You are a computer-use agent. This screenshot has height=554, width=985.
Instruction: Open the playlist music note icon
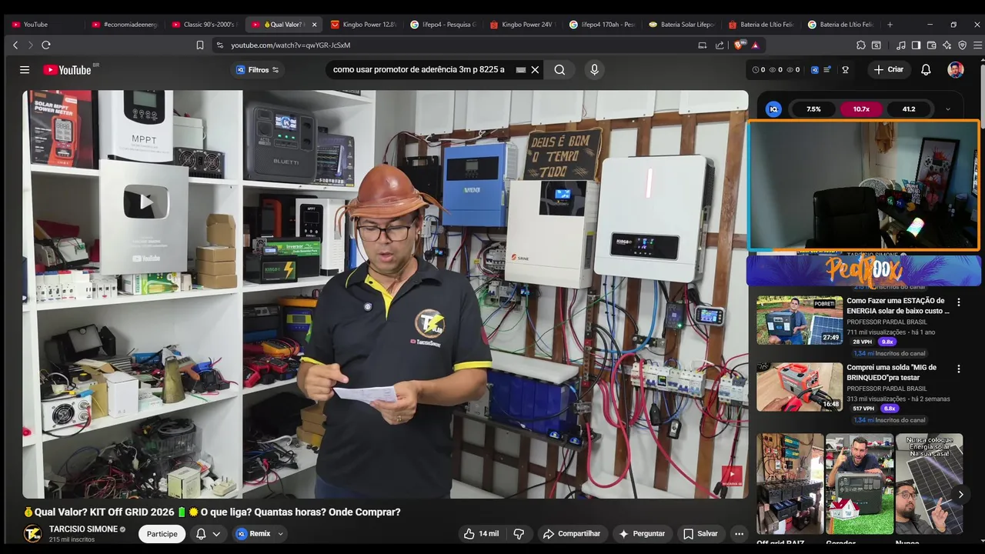pyautogui.click(x=901, y=45)
